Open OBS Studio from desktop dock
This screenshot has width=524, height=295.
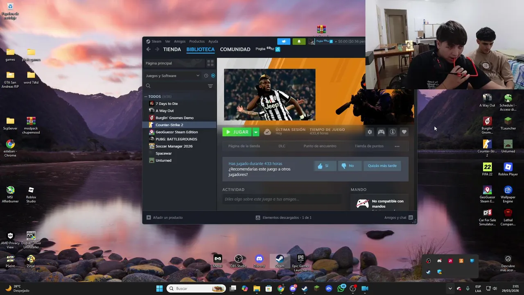click(238, 261)
